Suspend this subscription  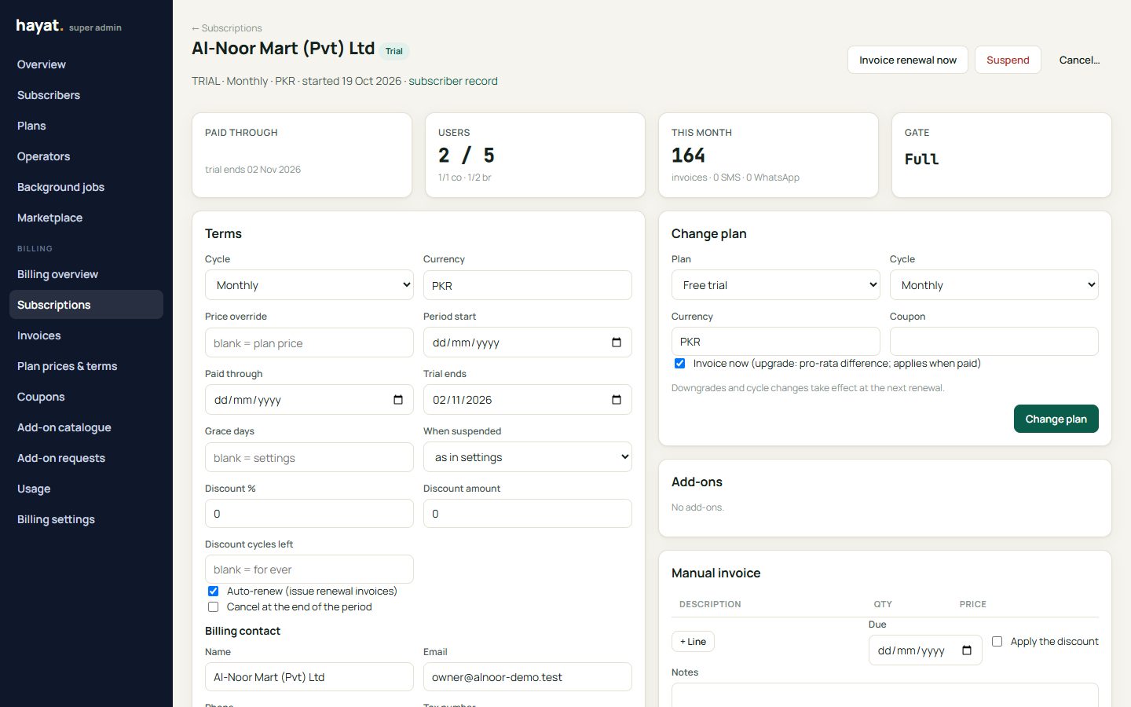pos(1008,60)
